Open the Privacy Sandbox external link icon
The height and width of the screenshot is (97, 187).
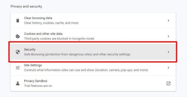[168, 83]
